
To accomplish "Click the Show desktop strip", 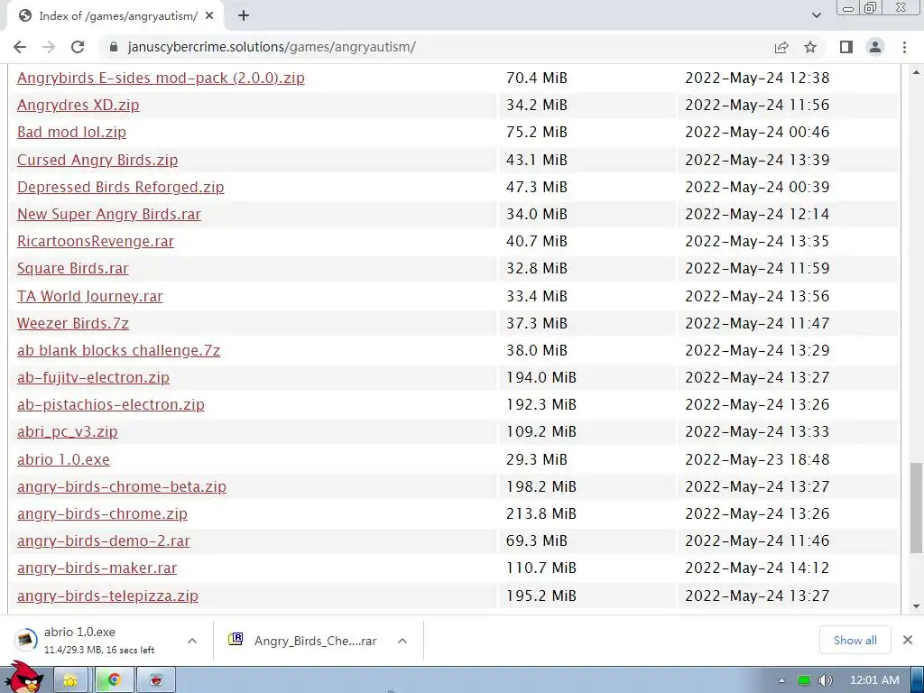I will point(918,680).
